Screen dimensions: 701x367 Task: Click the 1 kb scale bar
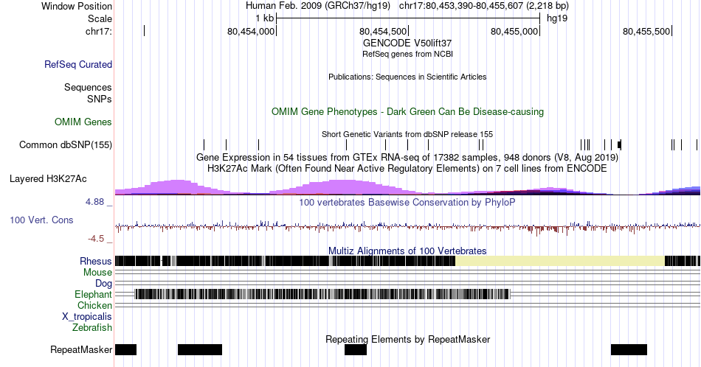coord(408,18)
